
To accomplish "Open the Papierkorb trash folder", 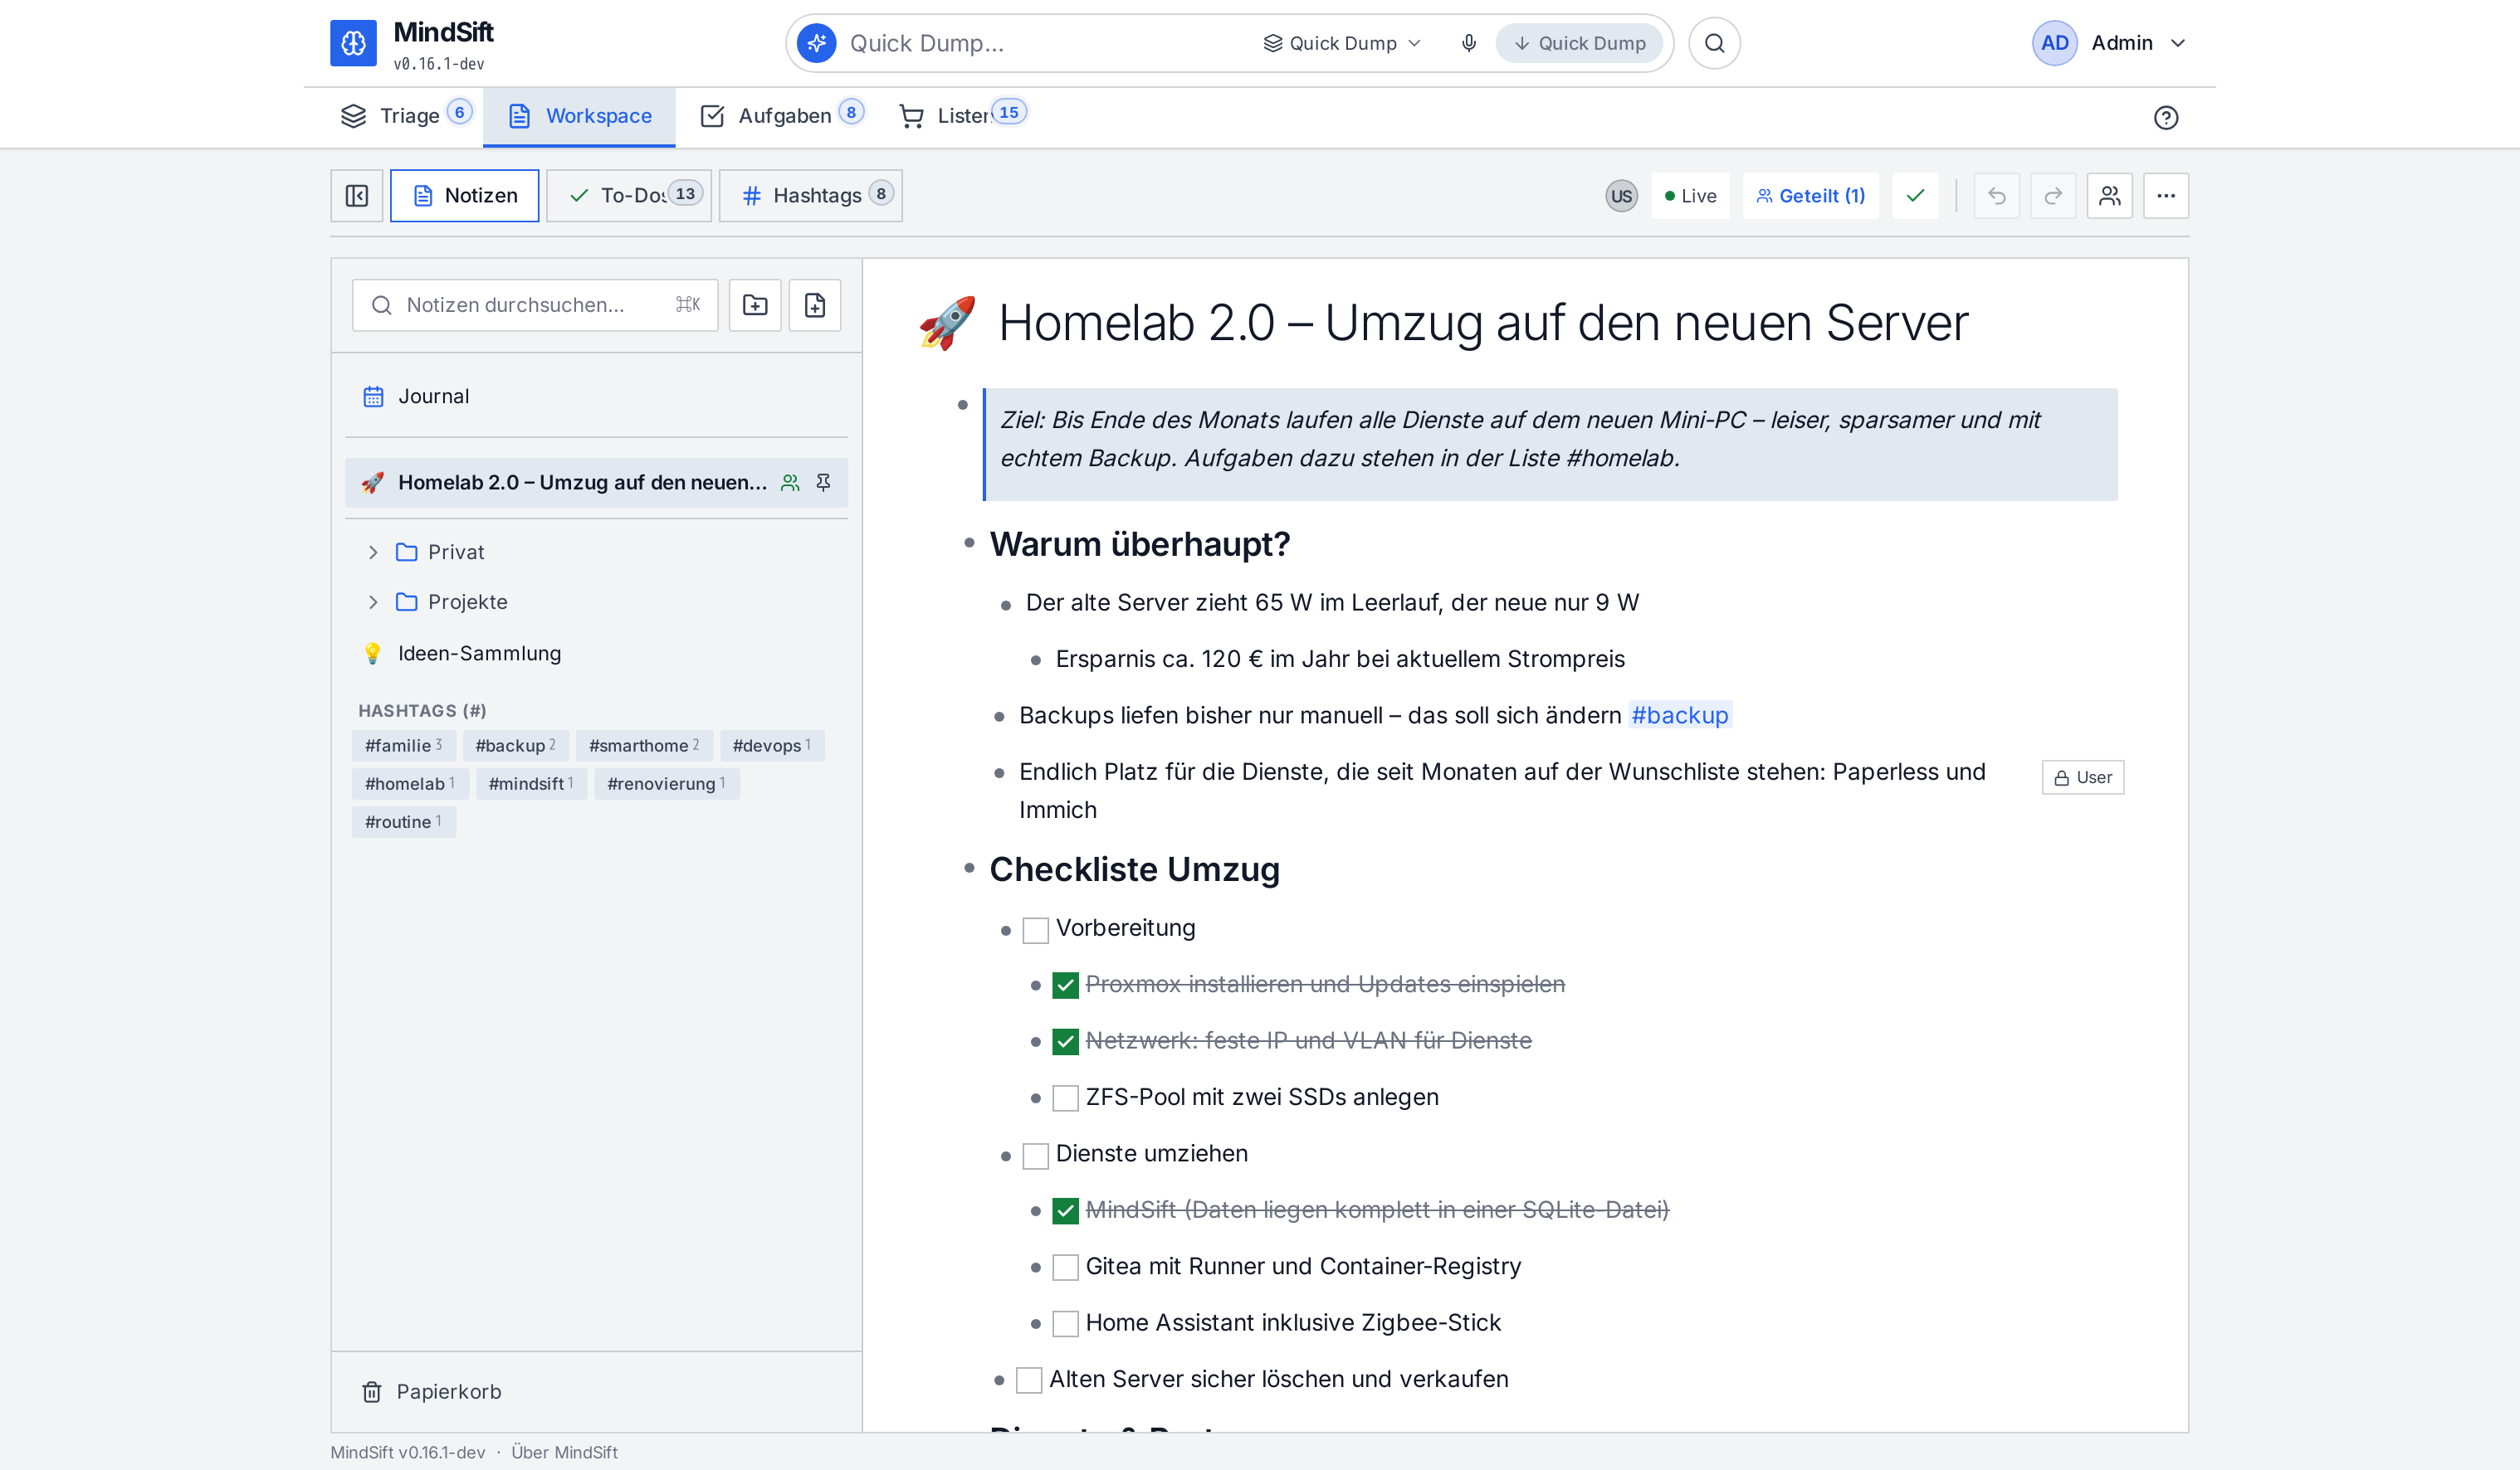I will coord(596,1392).
